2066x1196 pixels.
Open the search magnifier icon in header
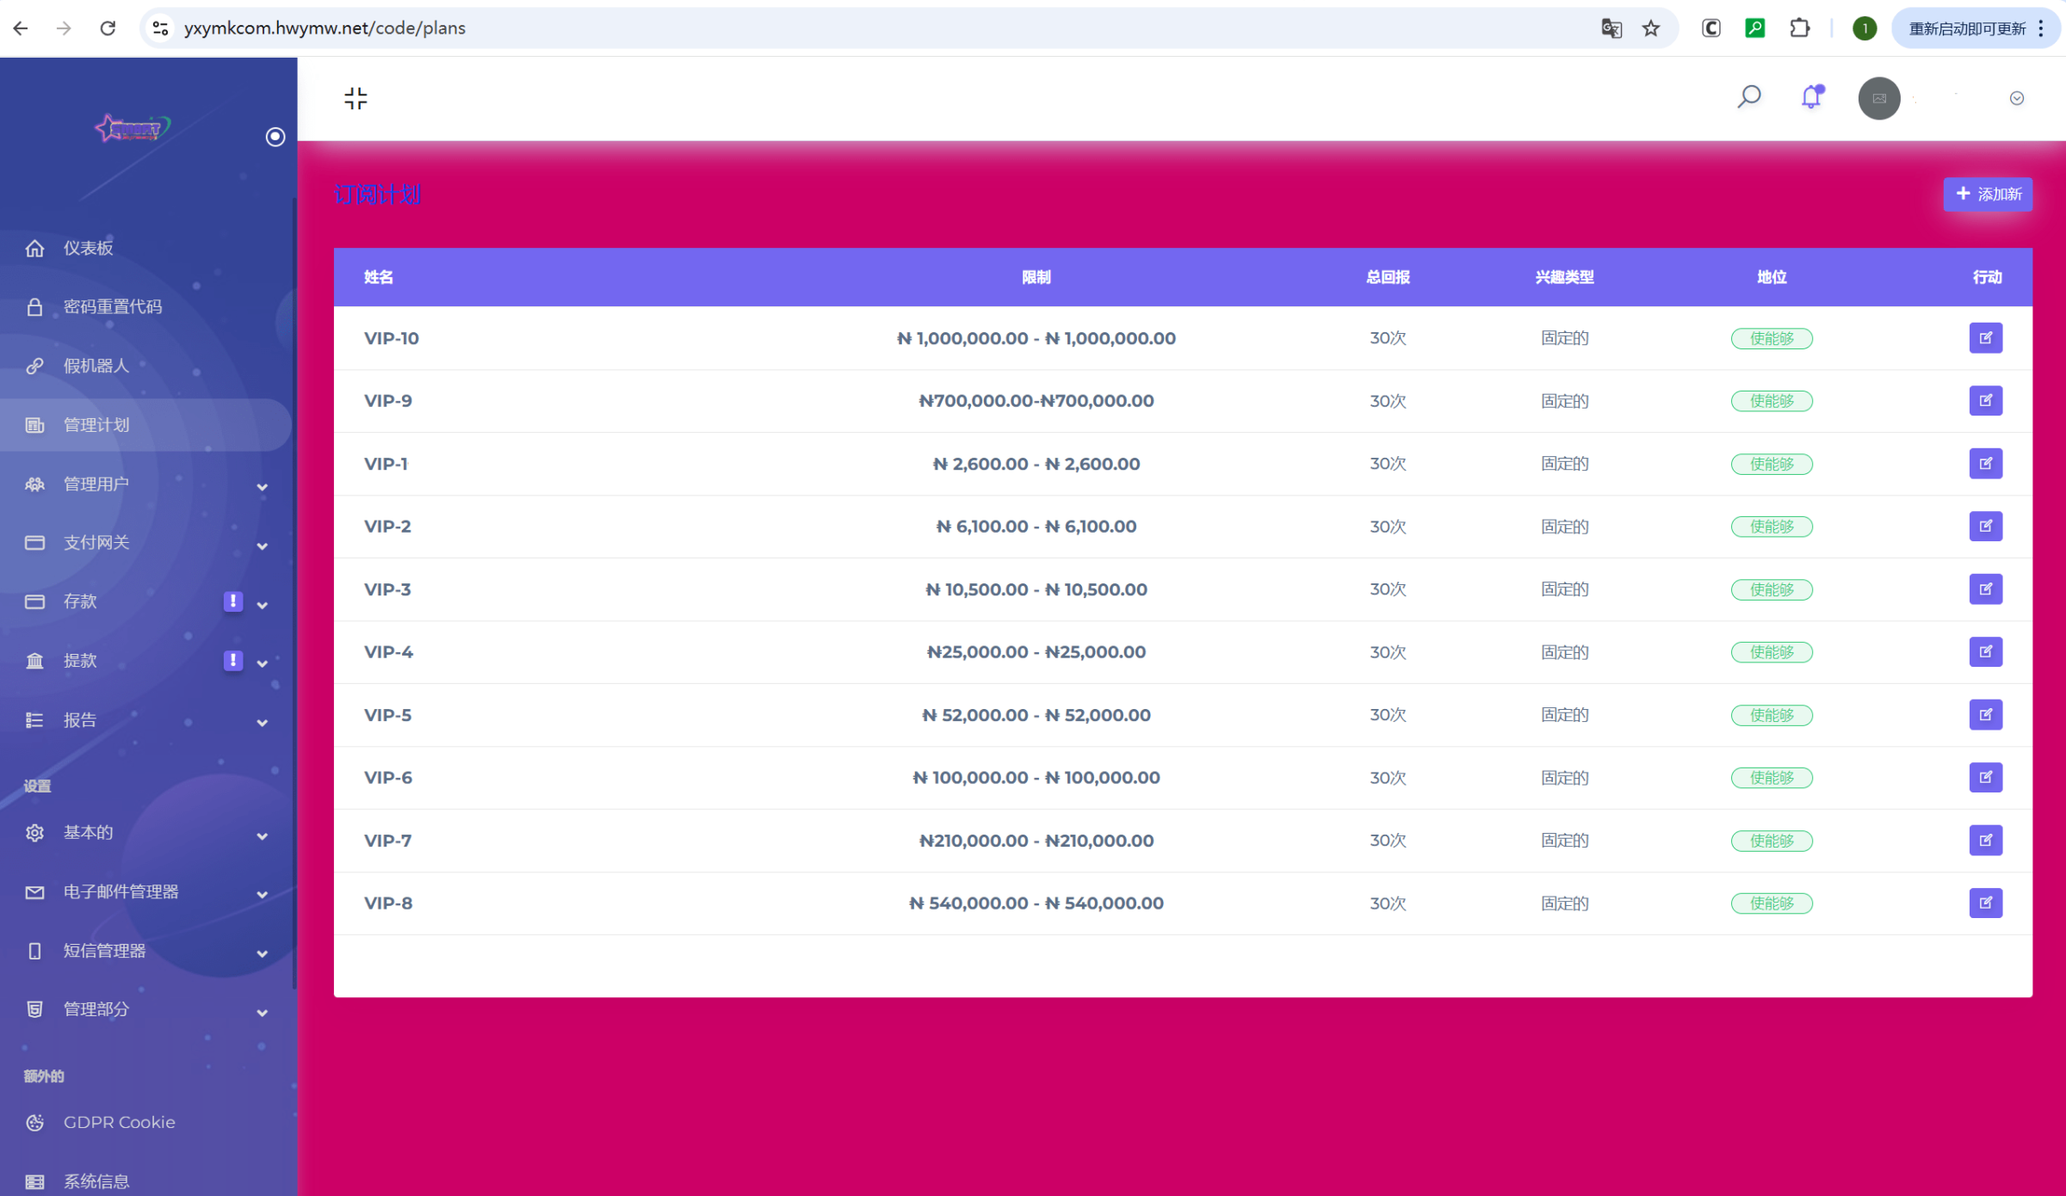[x=1748, y=97]
